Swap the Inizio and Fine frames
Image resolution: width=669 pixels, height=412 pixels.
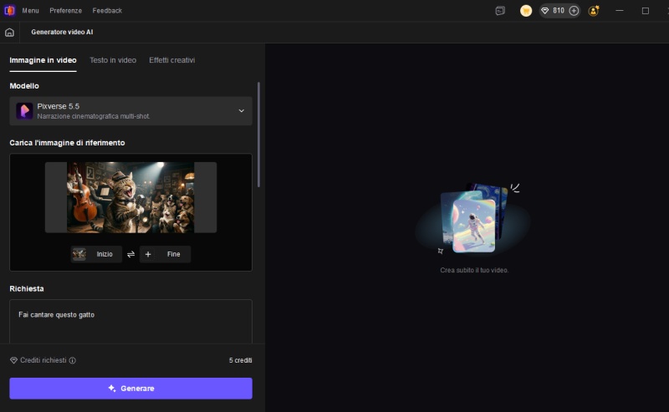pos(130,254)
